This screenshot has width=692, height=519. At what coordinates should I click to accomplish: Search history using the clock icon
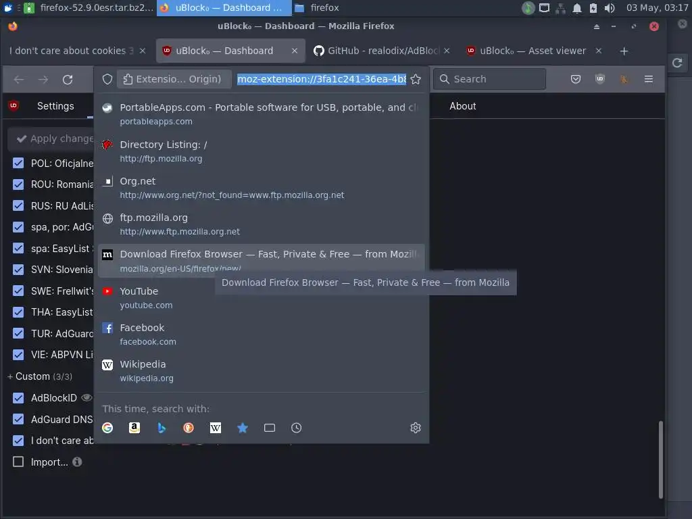[296, 428]
